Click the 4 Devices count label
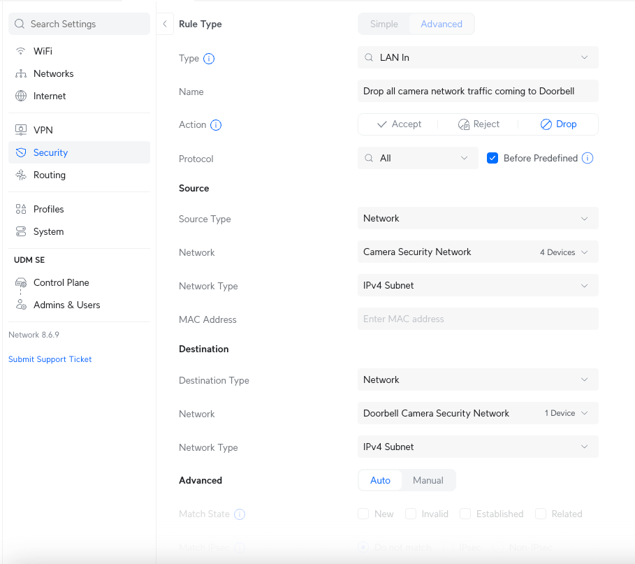This screenshot has width=635, height=564. click(557, 252)
